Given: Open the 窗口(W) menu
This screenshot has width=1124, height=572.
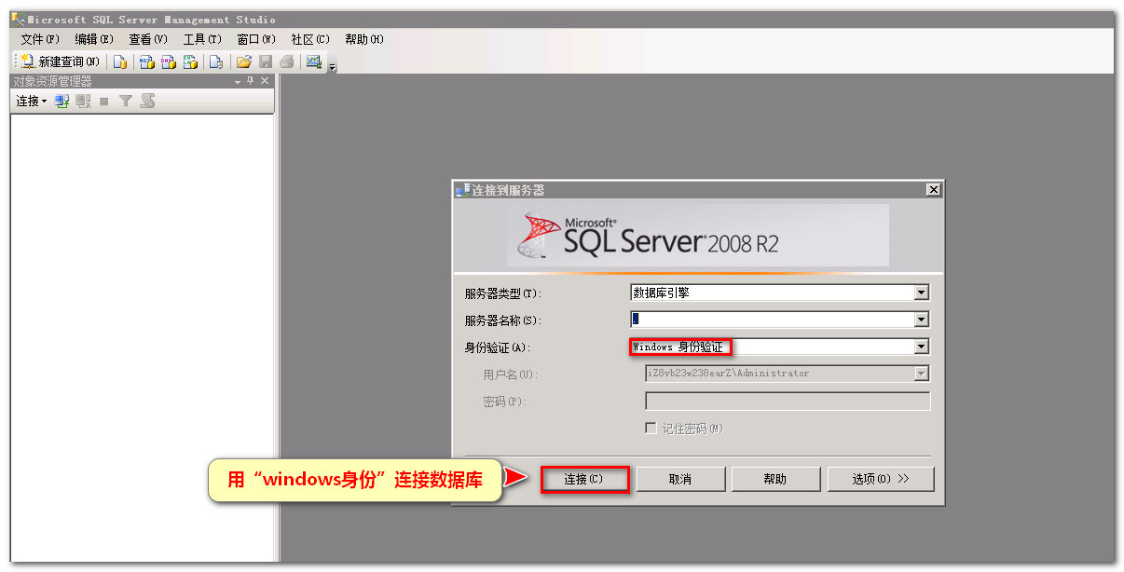Looking at the screenshot, I should pyautogui.click(x=256, y=39).
